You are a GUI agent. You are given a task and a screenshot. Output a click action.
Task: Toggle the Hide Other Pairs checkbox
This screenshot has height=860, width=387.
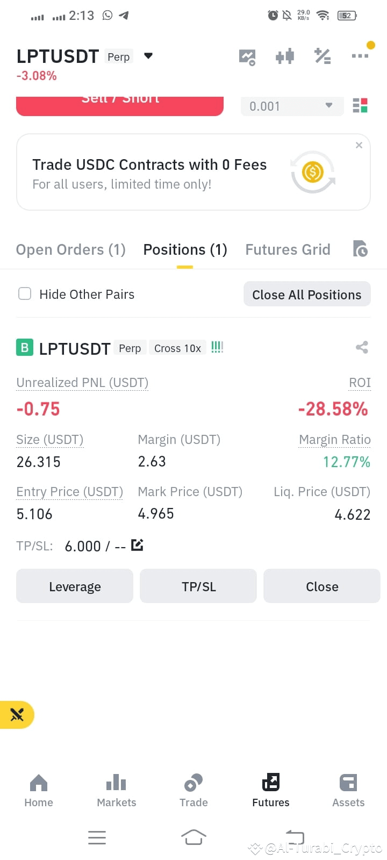click(x=25, y=293)
